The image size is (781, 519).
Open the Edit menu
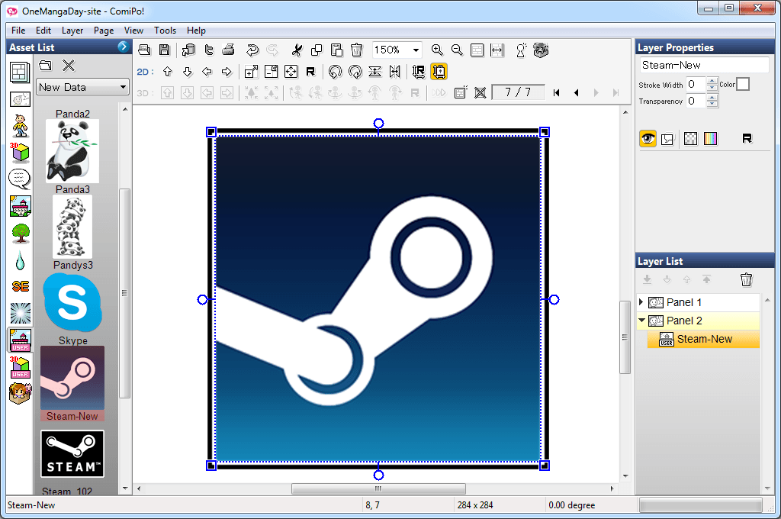point(43,31)
